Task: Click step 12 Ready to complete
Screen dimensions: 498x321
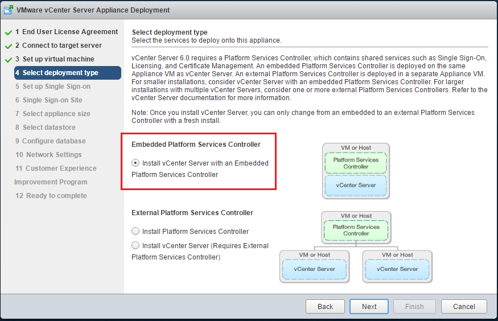Action: [x=55, y=196]
